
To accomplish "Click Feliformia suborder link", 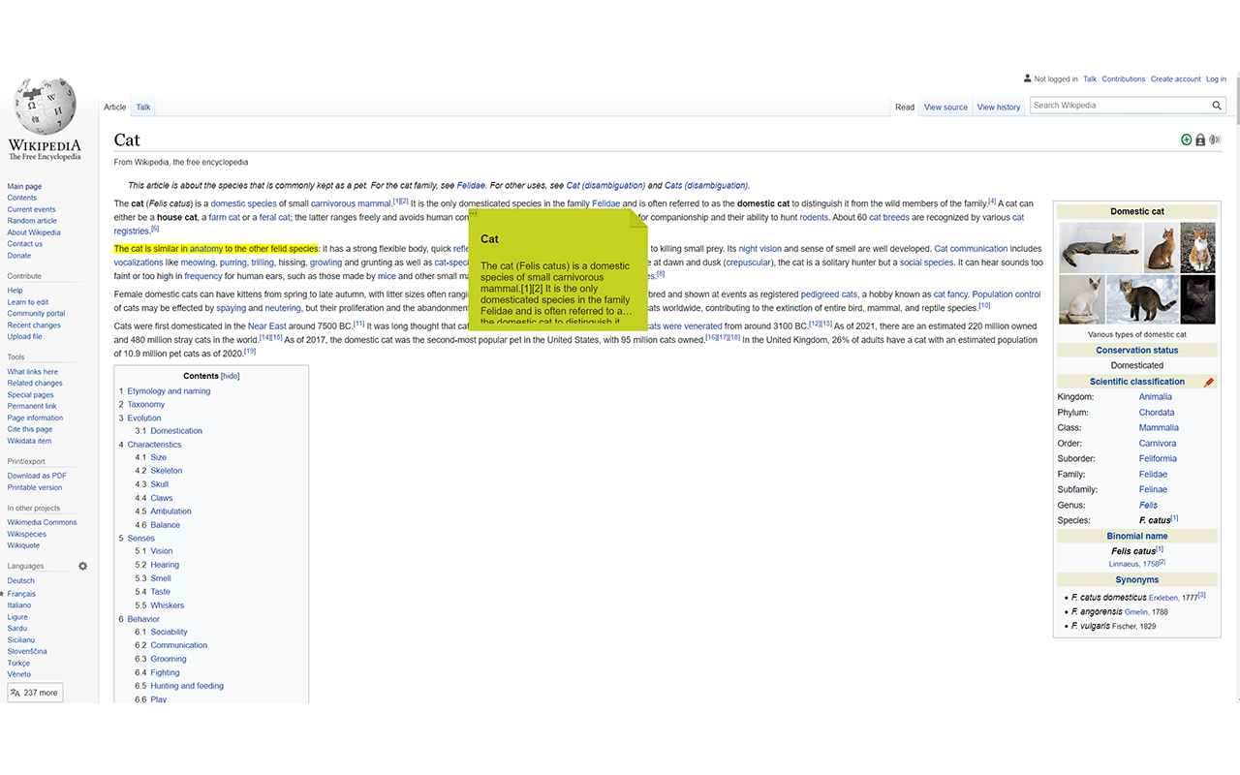I will pos(1158,459).
